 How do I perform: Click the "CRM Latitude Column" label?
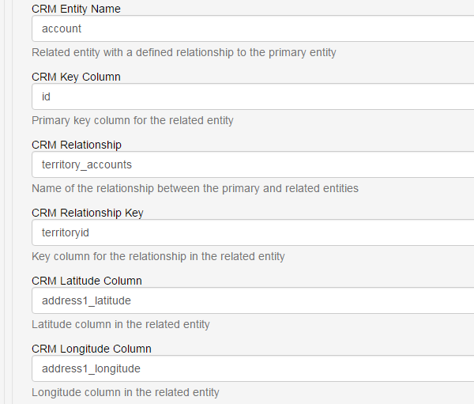tap(87, 281)
